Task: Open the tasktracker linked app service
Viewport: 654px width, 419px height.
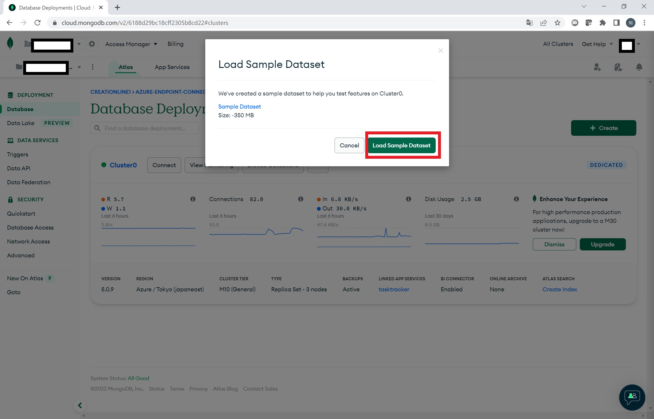Action: [394, 289]
